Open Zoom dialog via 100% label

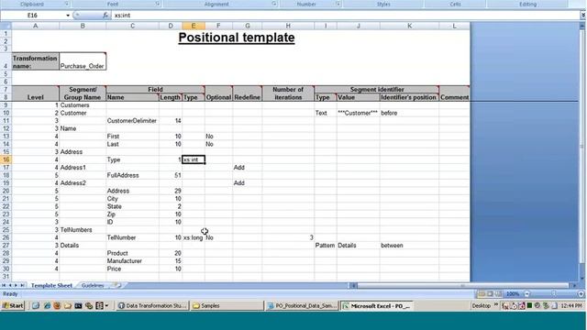513,294
